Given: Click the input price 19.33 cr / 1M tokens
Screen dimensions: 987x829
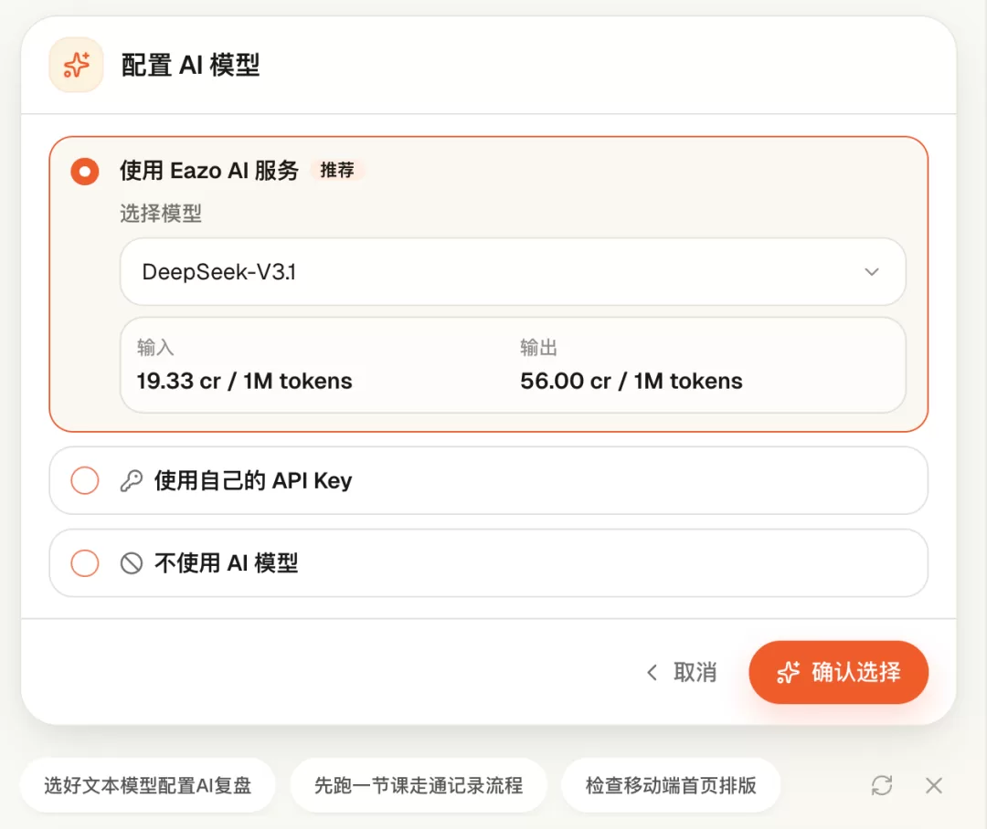Looking at the screenshot, I should pyautogui.click(x=244, y=381).
